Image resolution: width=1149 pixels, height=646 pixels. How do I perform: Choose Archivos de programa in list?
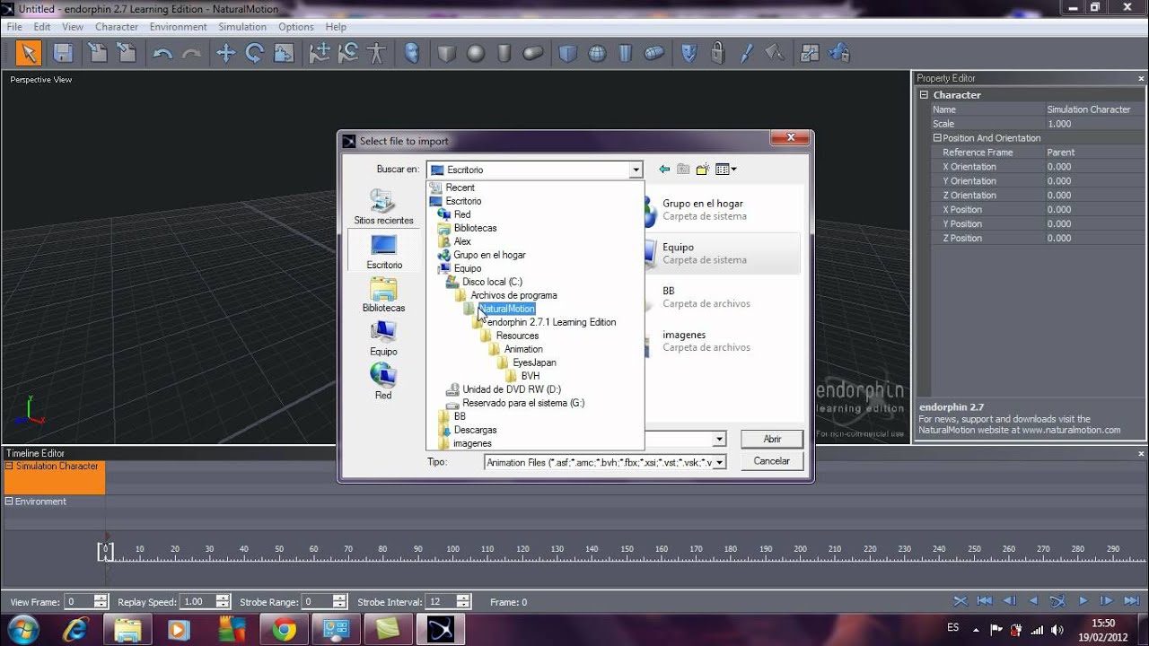(x=513, y=295)
